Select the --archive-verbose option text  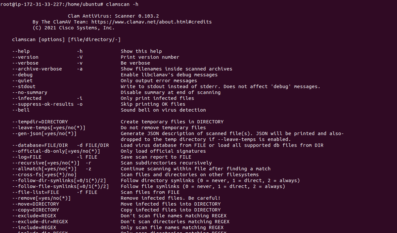coord(37,69)
